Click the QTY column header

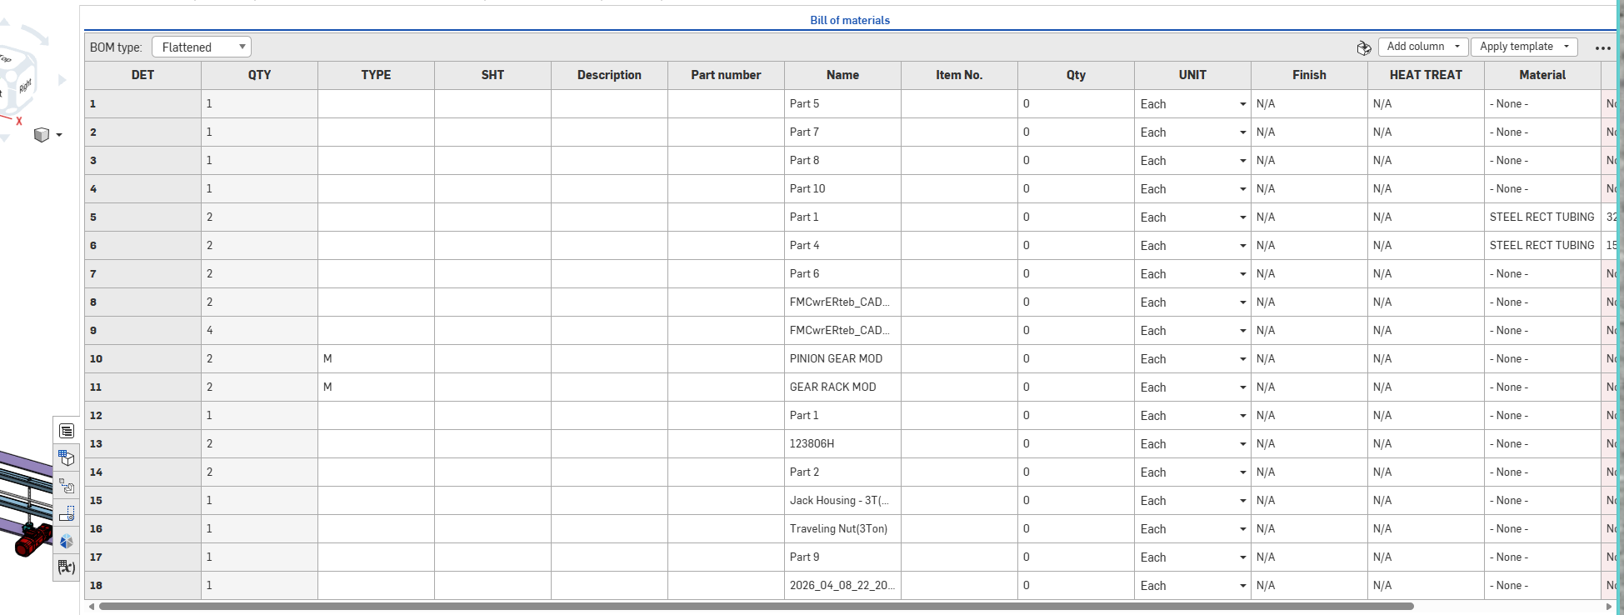click(x=259, y=75)
